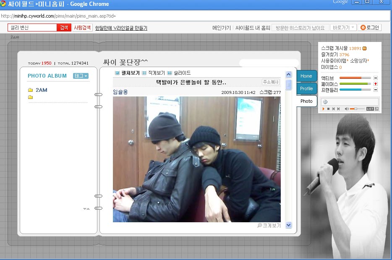Skip to previous music track

click(x=333, y=109)
